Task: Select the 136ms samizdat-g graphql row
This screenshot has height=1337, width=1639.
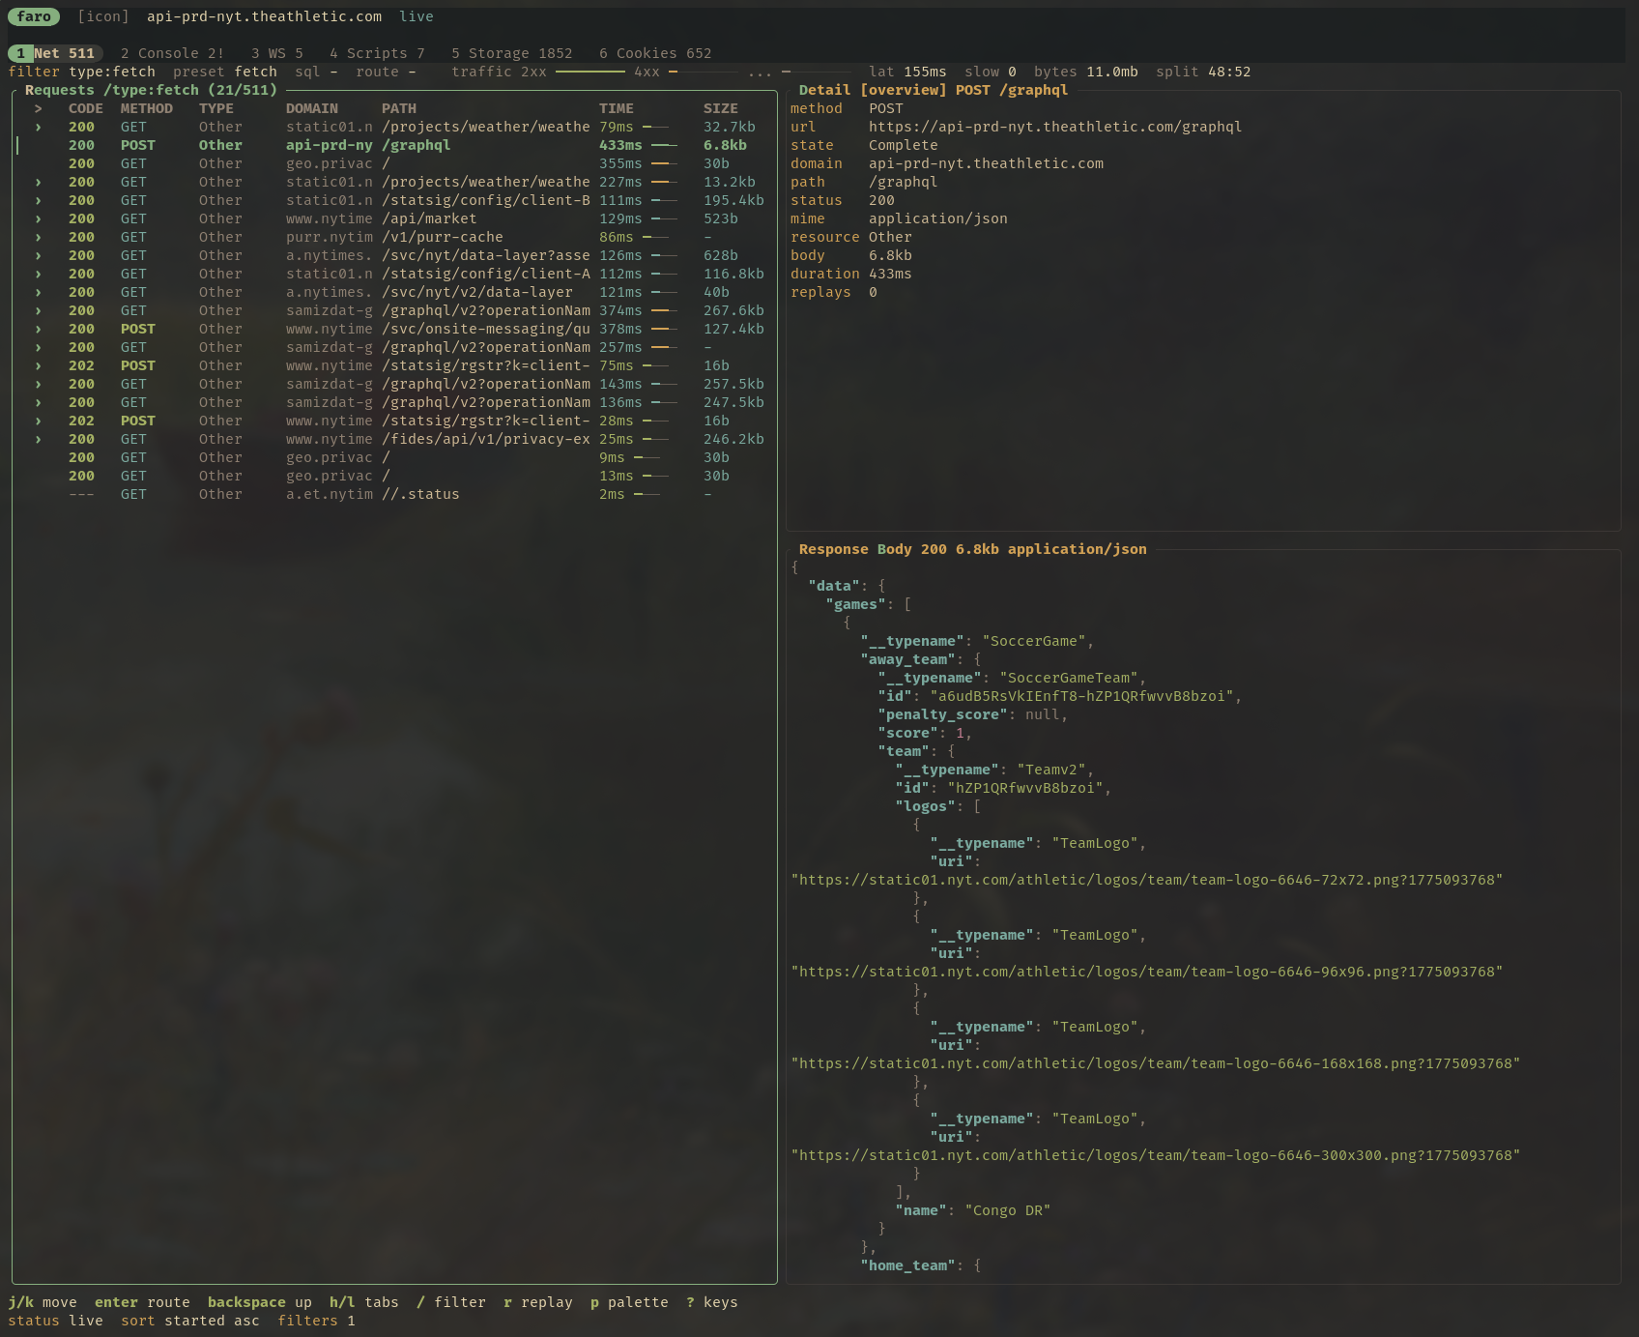Action: 395,402
